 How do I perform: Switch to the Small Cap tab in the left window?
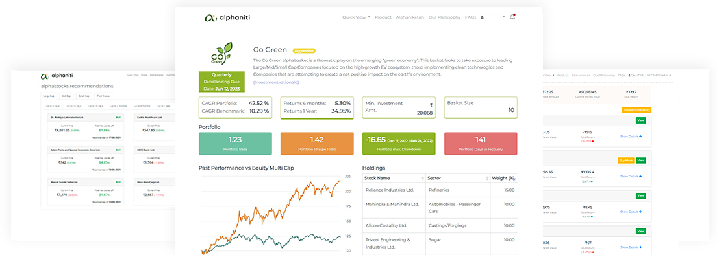click(84, 96)
